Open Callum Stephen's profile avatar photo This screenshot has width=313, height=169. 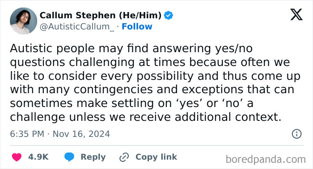(x=24, y=21)
